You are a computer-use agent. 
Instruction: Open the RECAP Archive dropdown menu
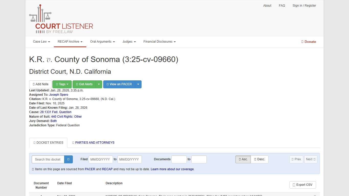click(x=70, y=42)
